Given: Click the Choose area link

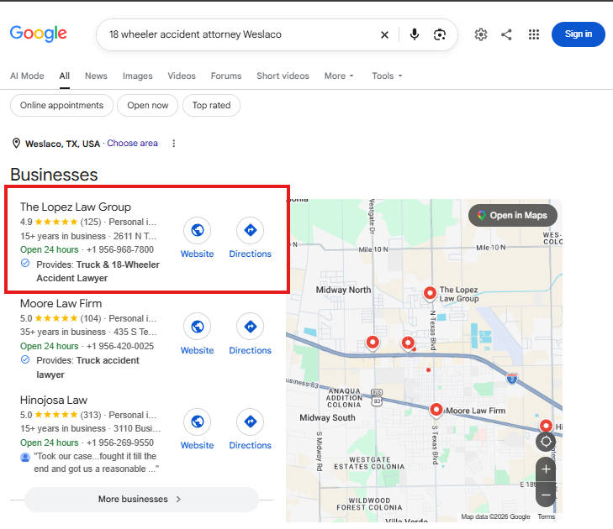Looking at the screenshot, I should [133, 144].
